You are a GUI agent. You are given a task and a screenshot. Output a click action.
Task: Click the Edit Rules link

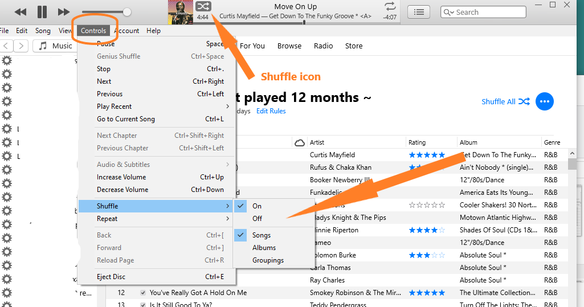coord(271,111)
